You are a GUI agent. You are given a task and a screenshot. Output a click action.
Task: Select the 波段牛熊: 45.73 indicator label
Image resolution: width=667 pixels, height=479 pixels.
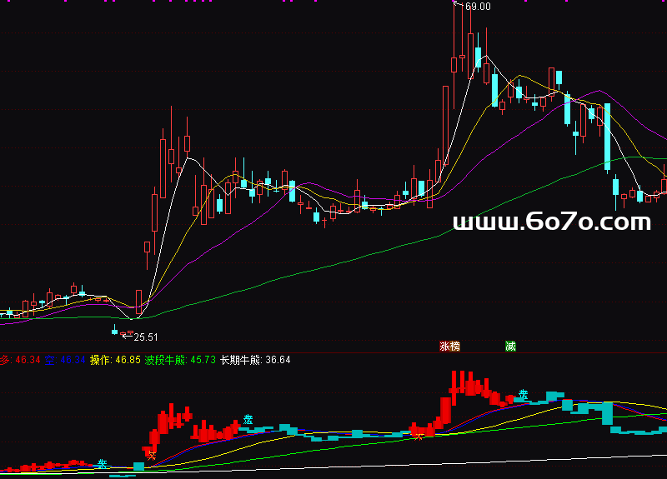[x=178, y=360]
